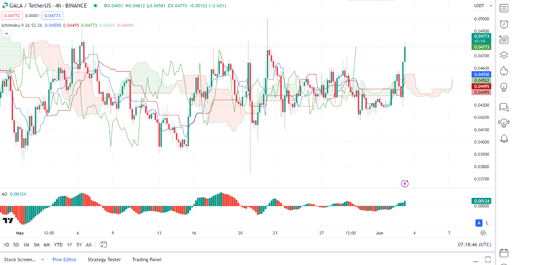Click the May date on time axis
The height and width of the screenshot is (265, 552).
pos(20,233)
